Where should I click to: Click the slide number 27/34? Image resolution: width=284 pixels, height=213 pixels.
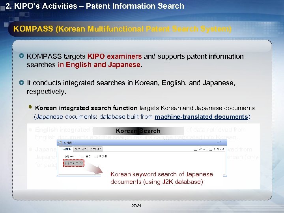[x=136, y=206]
